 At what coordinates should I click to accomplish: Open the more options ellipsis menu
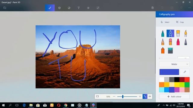click(x=189, y=8)
